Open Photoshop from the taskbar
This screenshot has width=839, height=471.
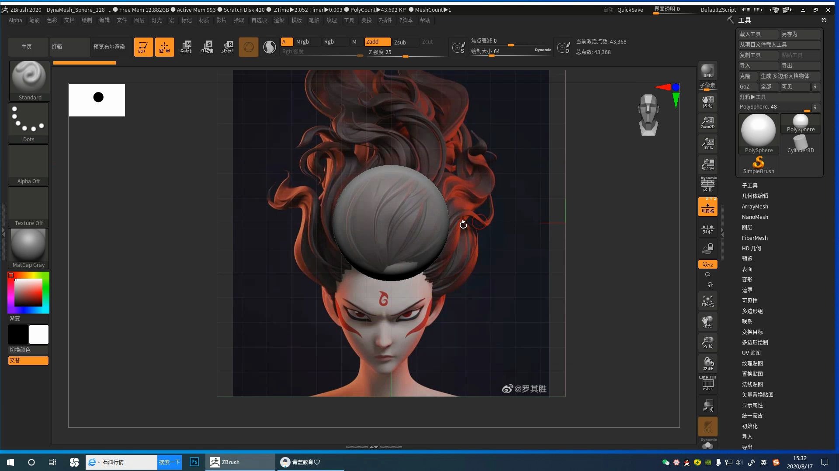coord(194,462)
